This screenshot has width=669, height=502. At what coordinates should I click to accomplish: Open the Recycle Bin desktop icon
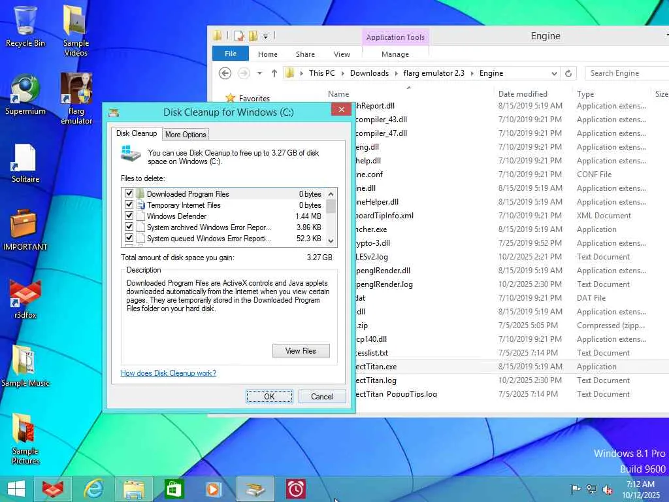pos(25,26)
